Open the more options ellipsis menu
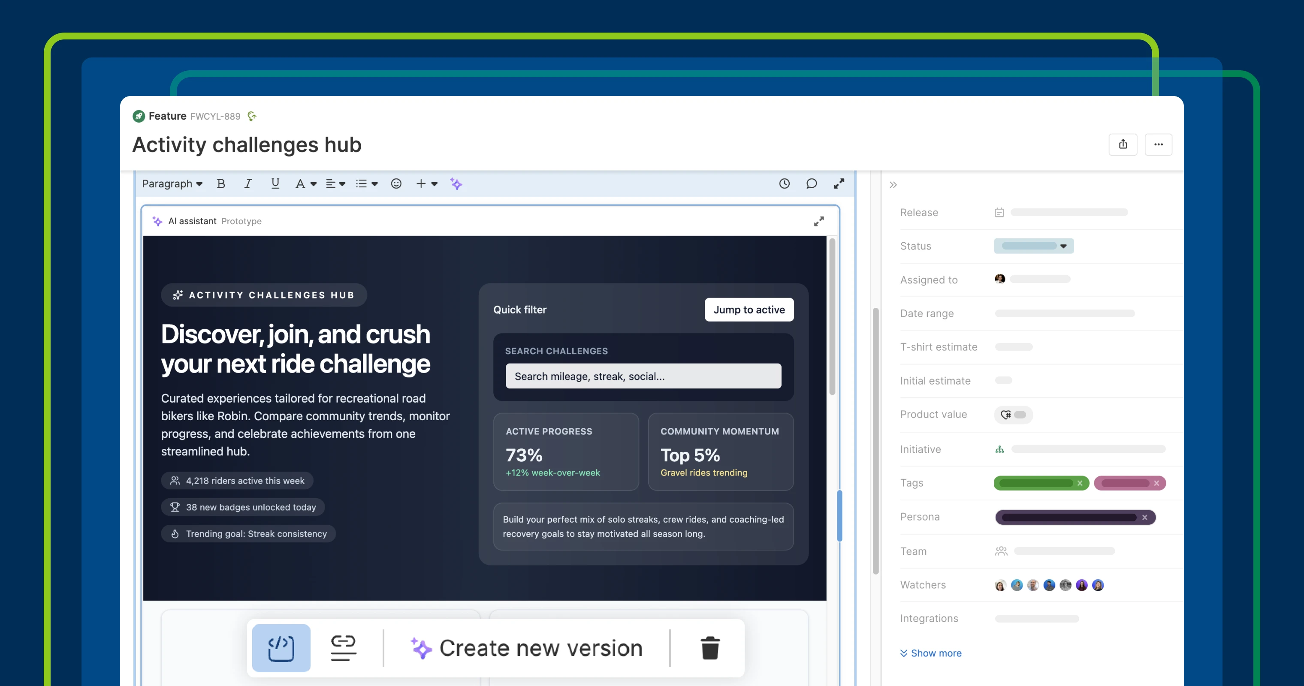This screenshot has width=1304, height=686. (1158, 144)
